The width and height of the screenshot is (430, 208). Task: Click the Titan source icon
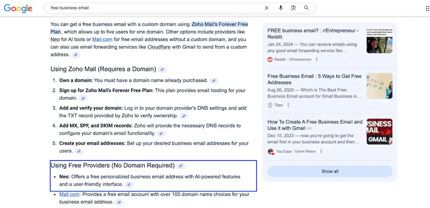tap(270, 105)
